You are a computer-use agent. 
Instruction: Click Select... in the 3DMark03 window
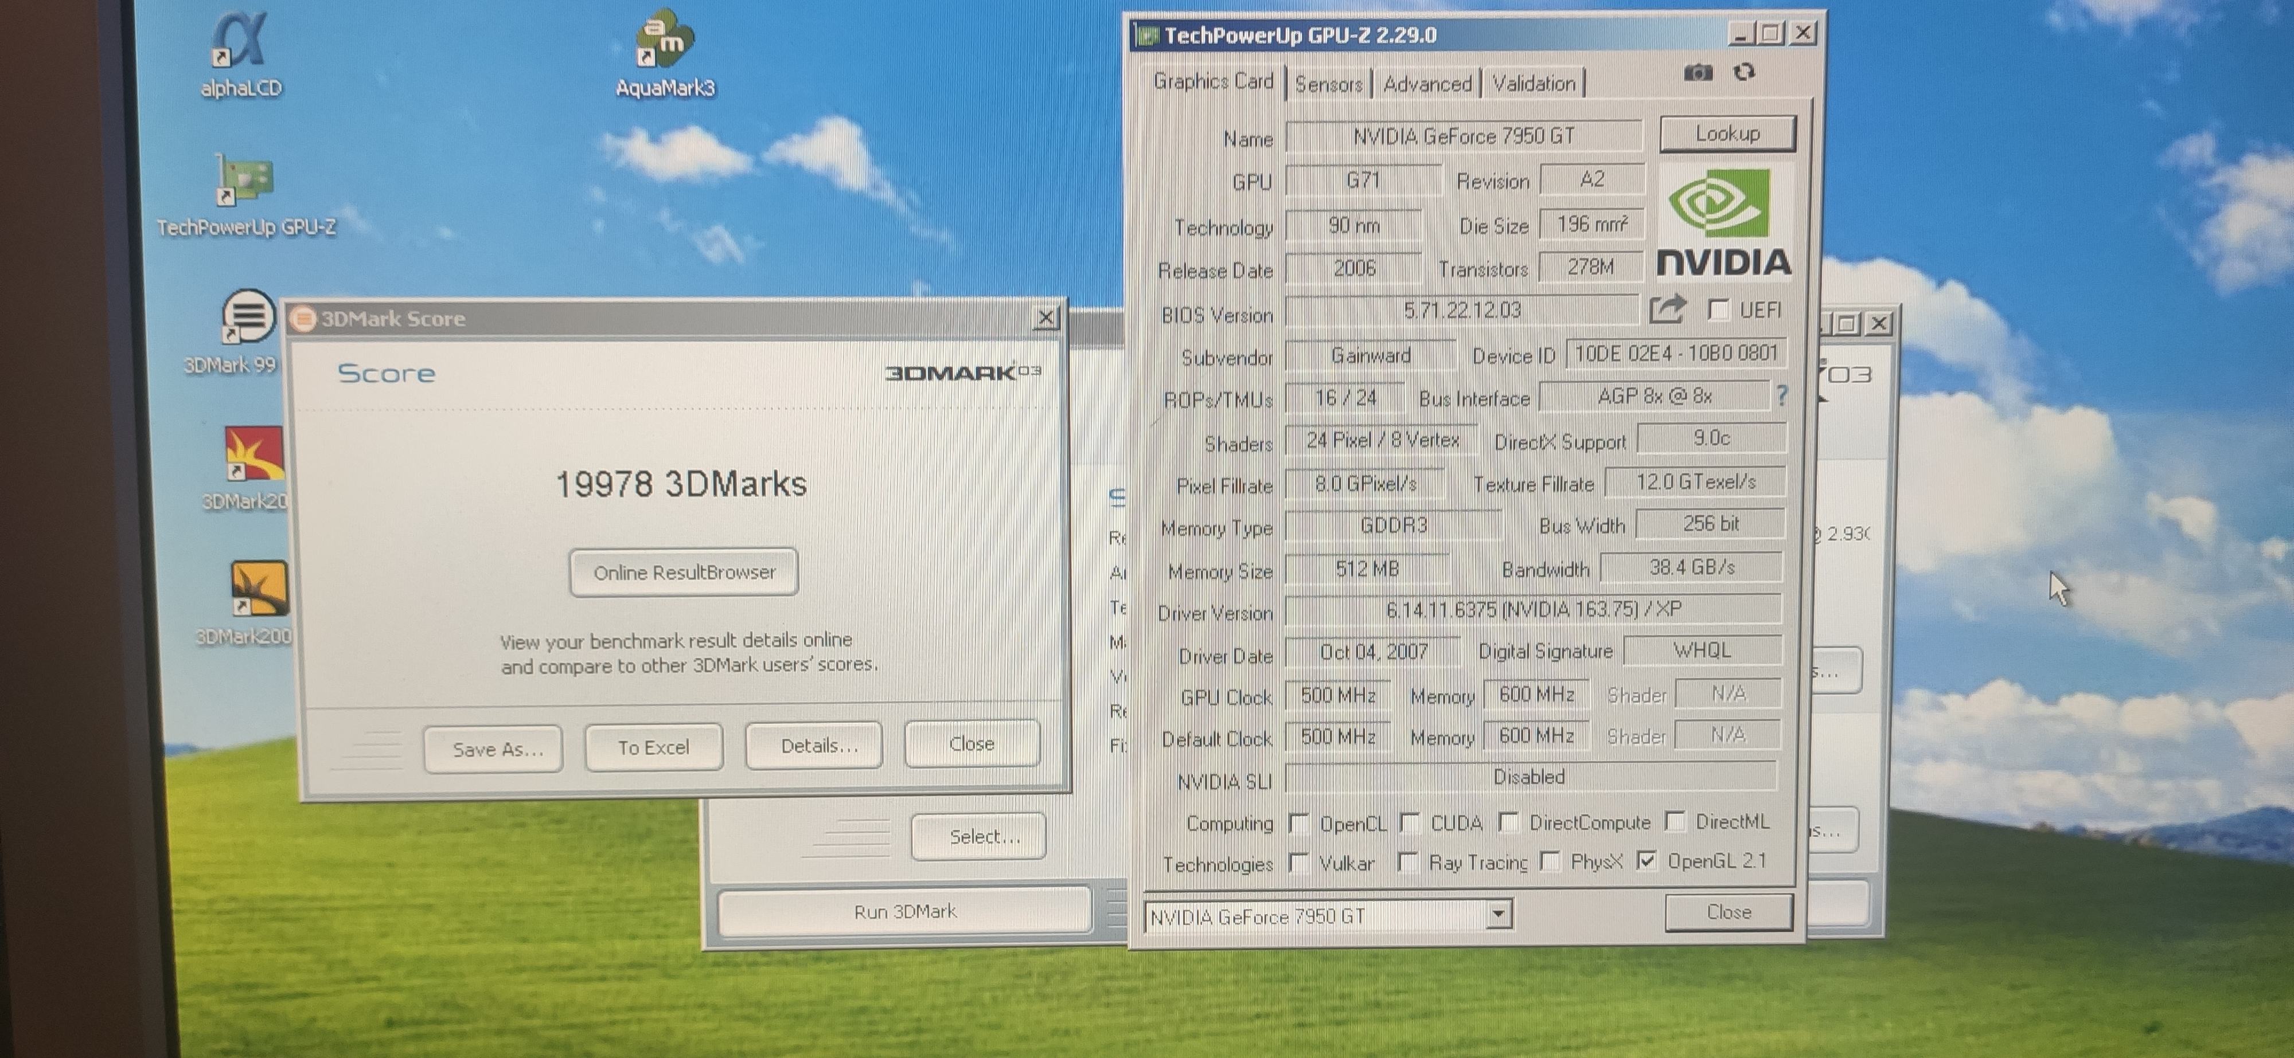point(979,836)
